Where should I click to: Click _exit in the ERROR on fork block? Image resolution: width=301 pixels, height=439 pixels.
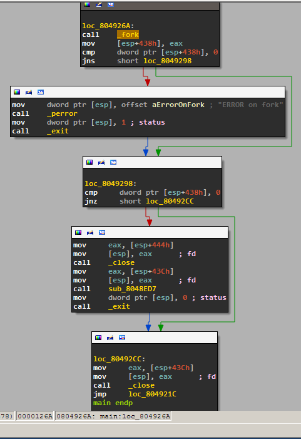tap(58, 131)
